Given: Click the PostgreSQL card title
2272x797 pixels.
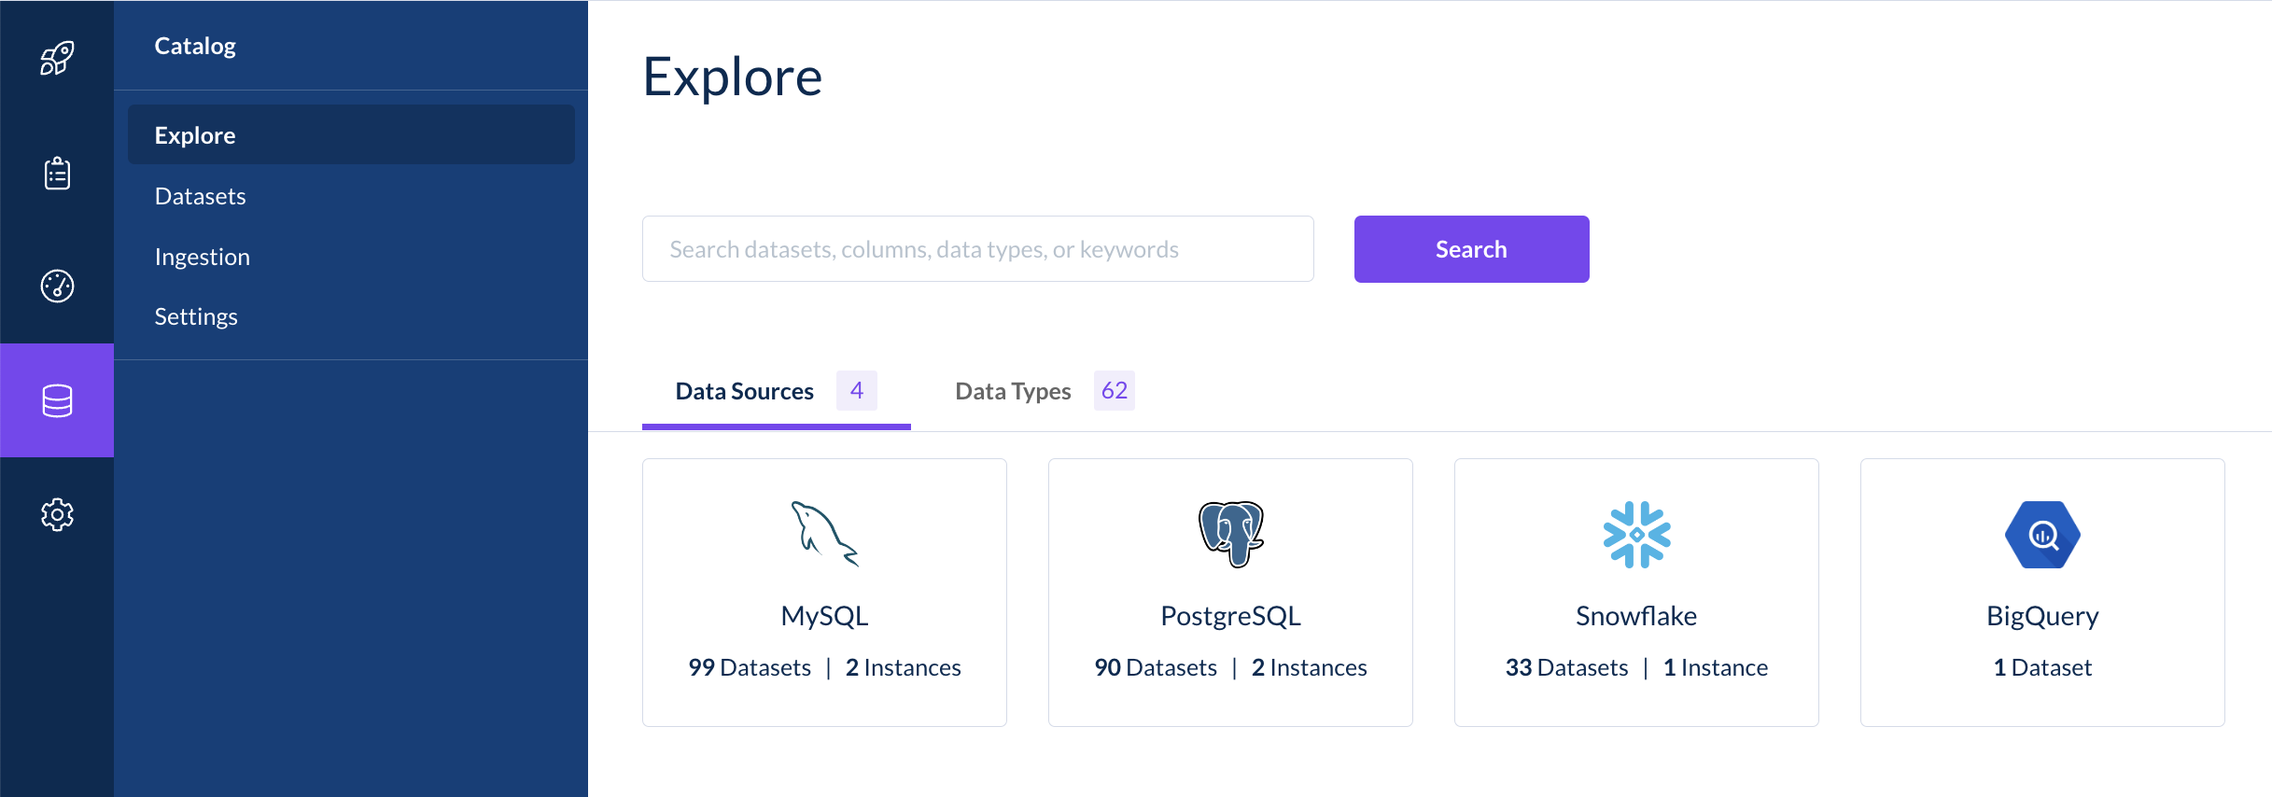Looking at the screenshot, I should (x=1230, y=616).
